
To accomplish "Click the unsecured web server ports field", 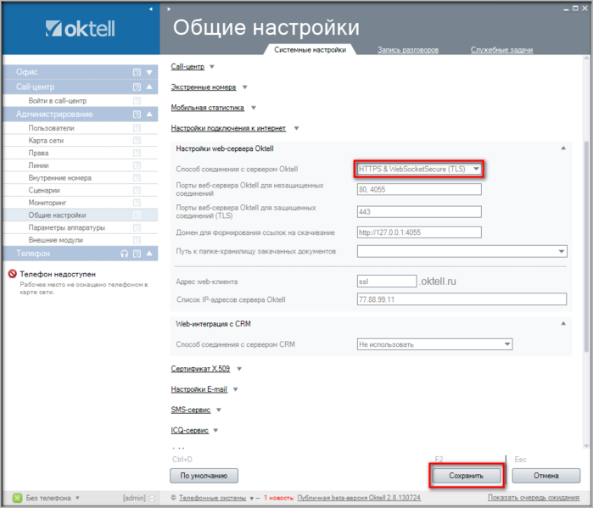I will click(419, 189).
